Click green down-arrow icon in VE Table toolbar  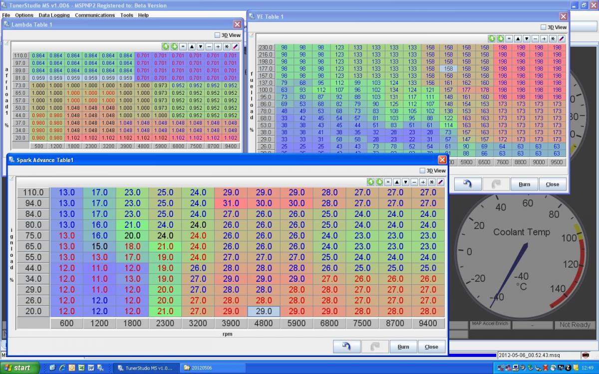(x=500, y=38)
